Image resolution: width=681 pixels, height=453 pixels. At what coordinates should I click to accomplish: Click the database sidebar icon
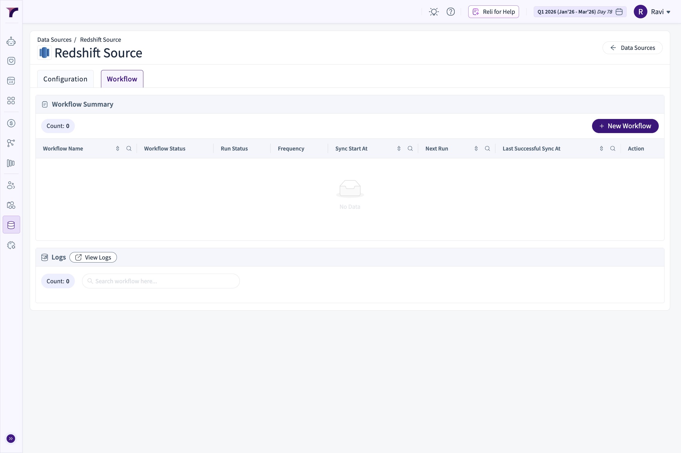[x=11, y=225]
